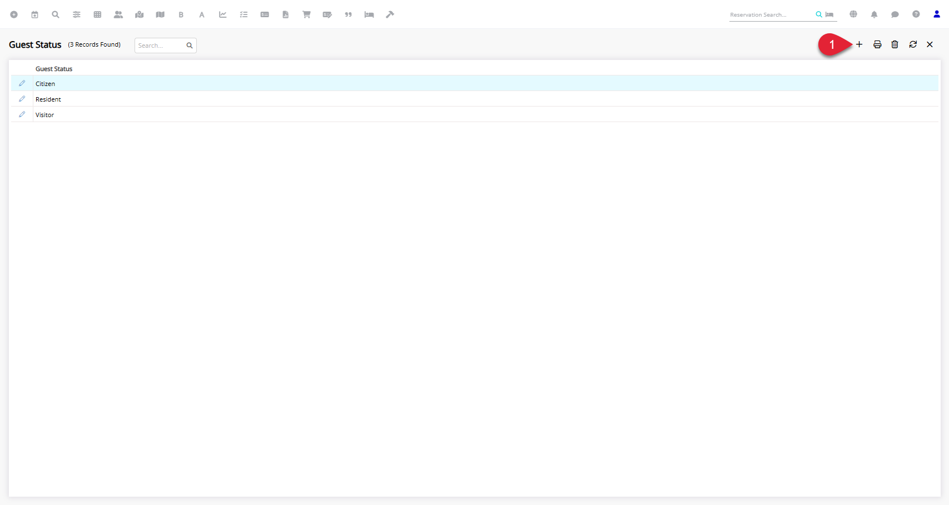
Task: Click the folded map icon
Action: 160,15
